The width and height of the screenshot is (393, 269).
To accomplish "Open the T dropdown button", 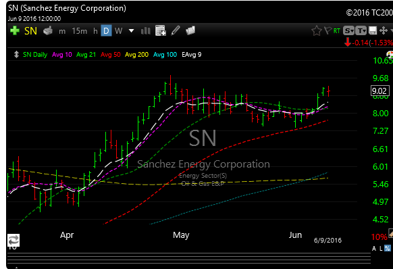I will (361, 30).
